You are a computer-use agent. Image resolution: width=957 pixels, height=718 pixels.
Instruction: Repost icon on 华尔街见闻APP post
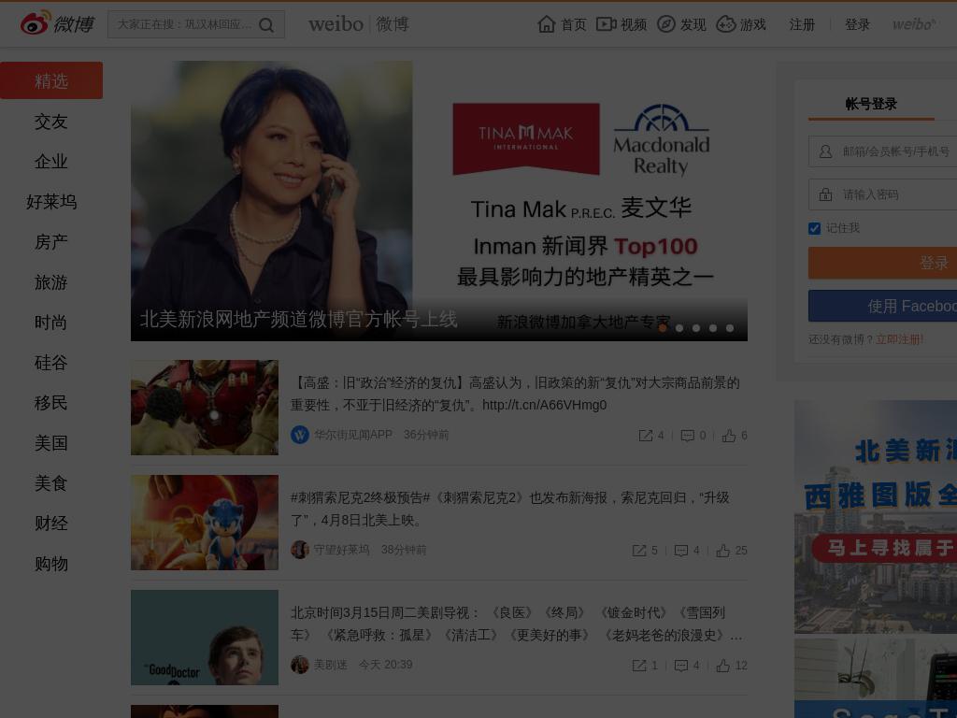point(645,436)
